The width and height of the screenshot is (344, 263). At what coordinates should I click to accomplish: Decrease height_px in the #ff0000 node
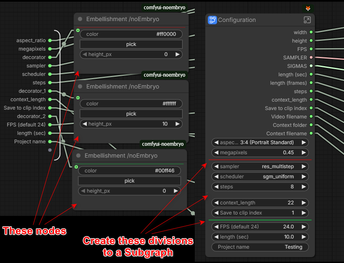coord(85,54)
